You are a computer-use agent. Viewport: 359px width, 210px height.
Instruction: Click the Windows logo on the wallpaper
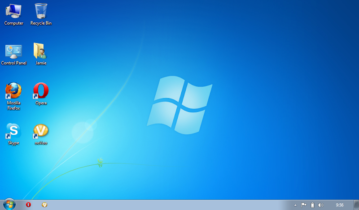[x=179, y=105]
